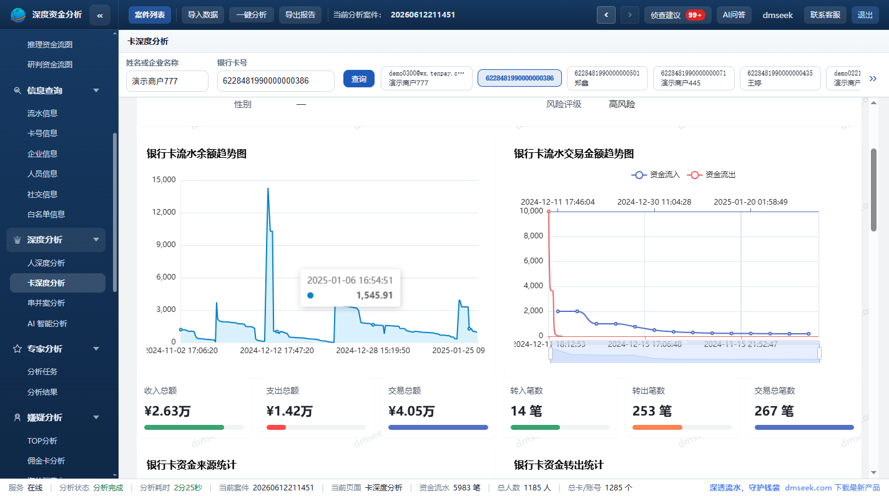Screen dimensions: 889x496
Task: Open 研判资金流图 in sidebar
Action: tap(50, 64)
